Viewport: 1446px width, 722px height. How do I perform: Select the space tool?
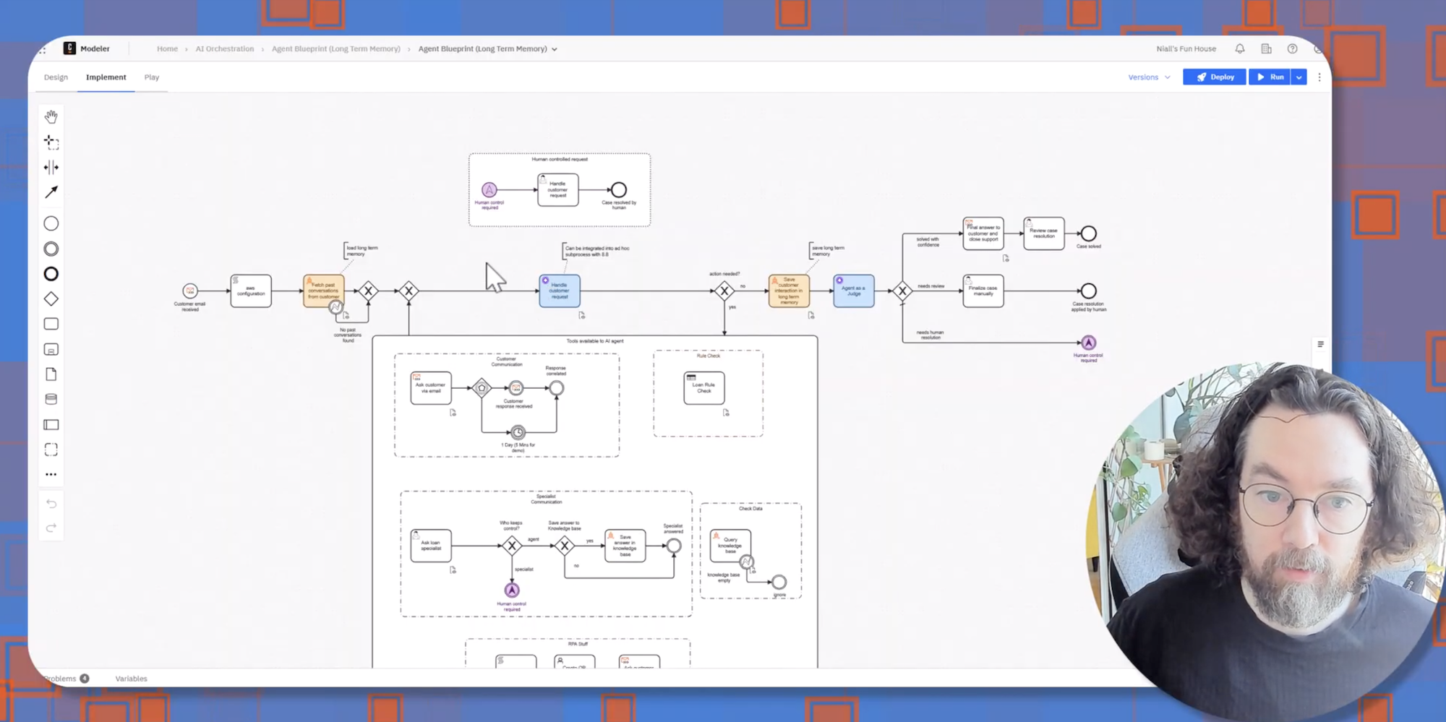pos(51,168)
